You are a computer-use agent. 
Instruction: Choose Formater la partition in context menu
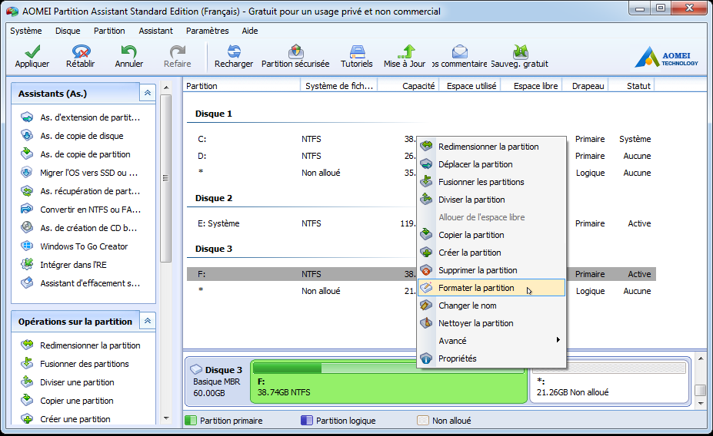491,288
